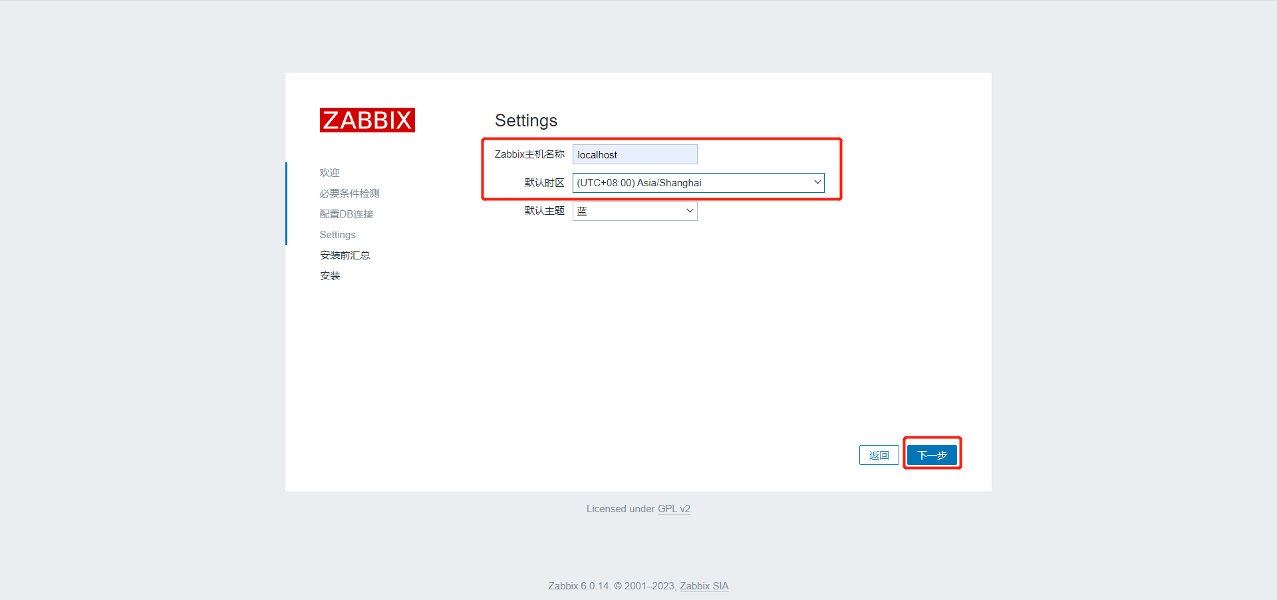Open the Zabbix SIA link
The width and height of the screenshot is (1277, 600).
(704, 586)
